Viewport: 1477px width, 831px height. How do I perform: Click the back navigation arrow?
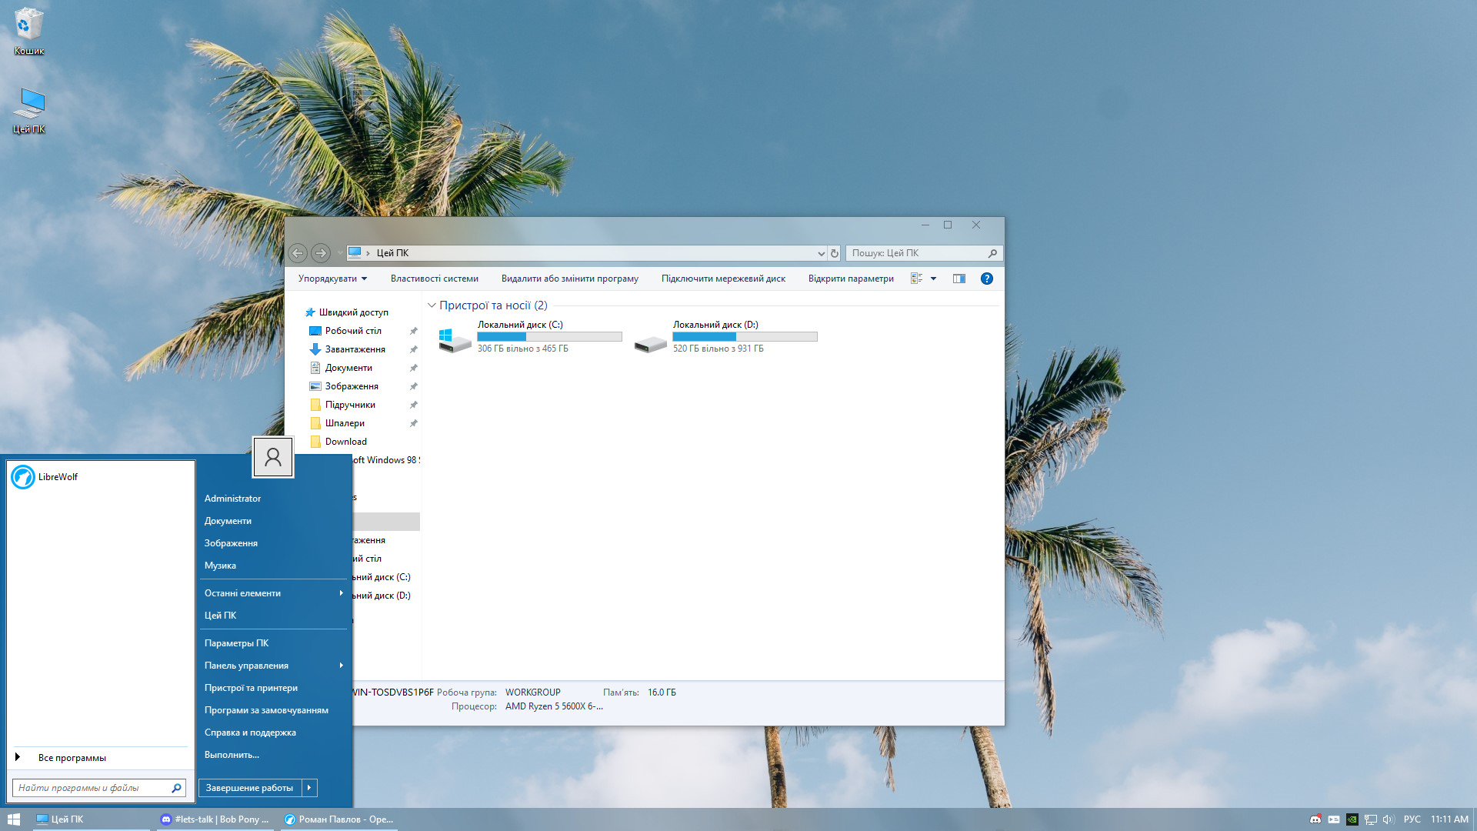click(x=298, y=253)
